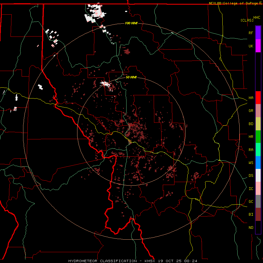
Task: Select the GR legend color block
Action: [258, 110]
